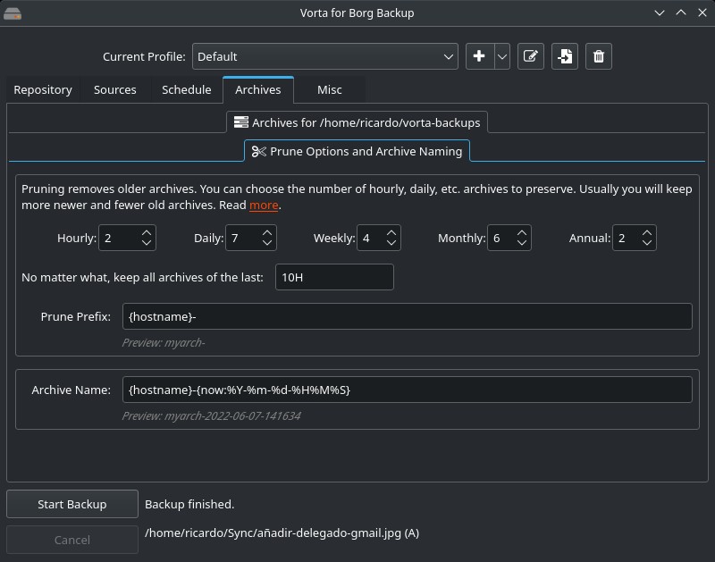Click the edit profile name icon
715x562 pixels.
[530, 56]
